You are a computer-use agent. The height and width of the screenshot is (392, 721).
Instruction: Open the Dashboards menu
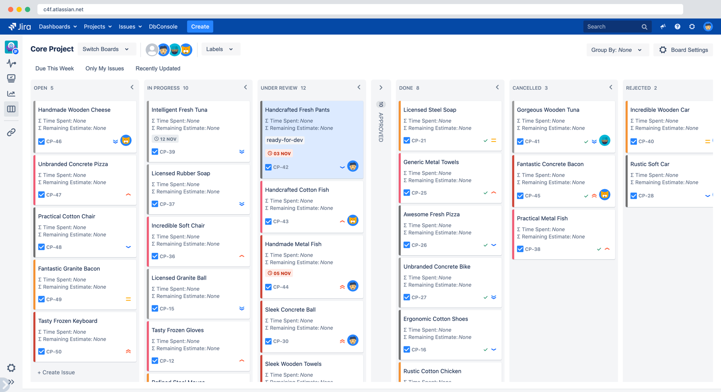[58, 27]
